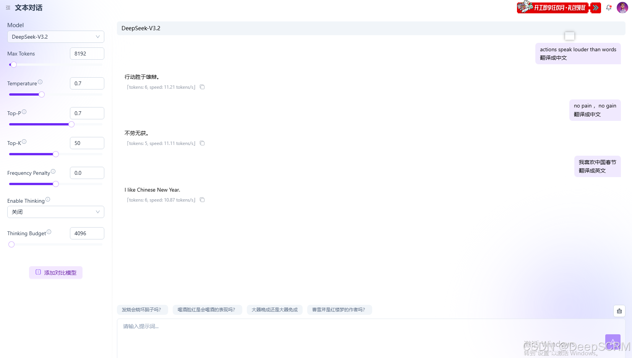Open the notification bell
The width and height of the screenshot is (632, 358).
click(x=609, y=8)
